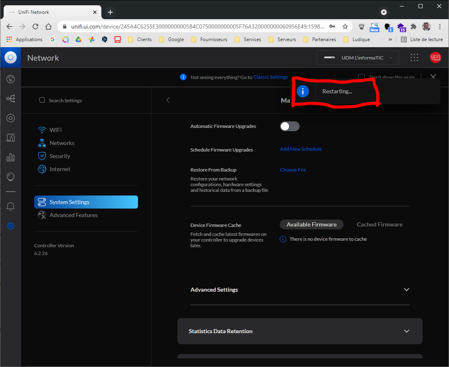The height and width of the screenshot is (367, 449).
Task: Open the WiFi settings section
Action: click(x=56, y=130)
